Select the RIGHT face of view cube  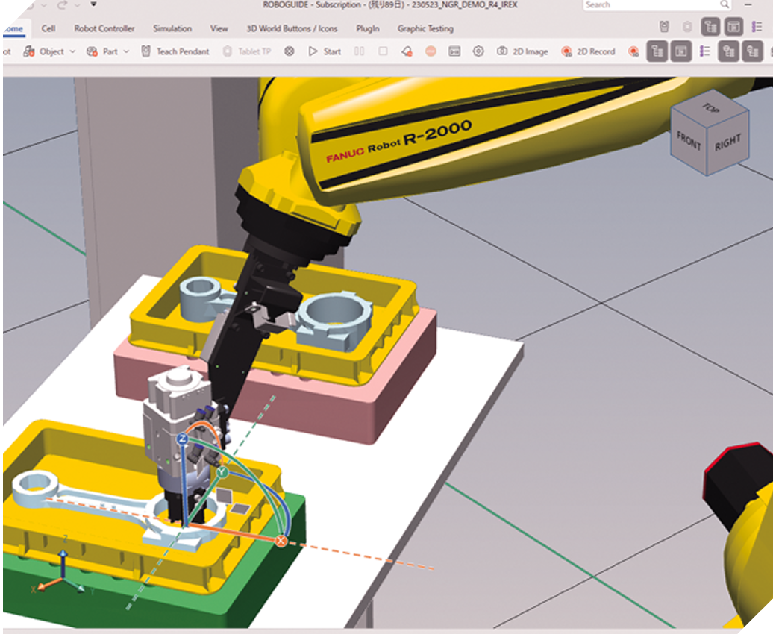[x=727, y=142]
